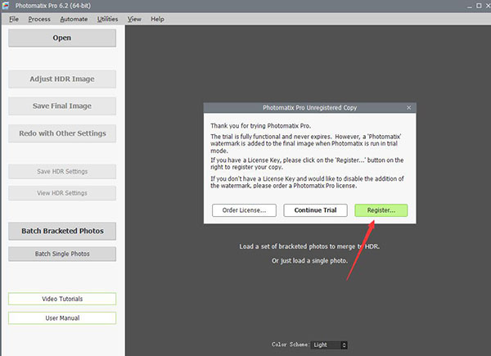Image resolution: width=491 pixels, height=356 pixels.
Task: Start Batch Single Photos
Action: pos(62,254)
